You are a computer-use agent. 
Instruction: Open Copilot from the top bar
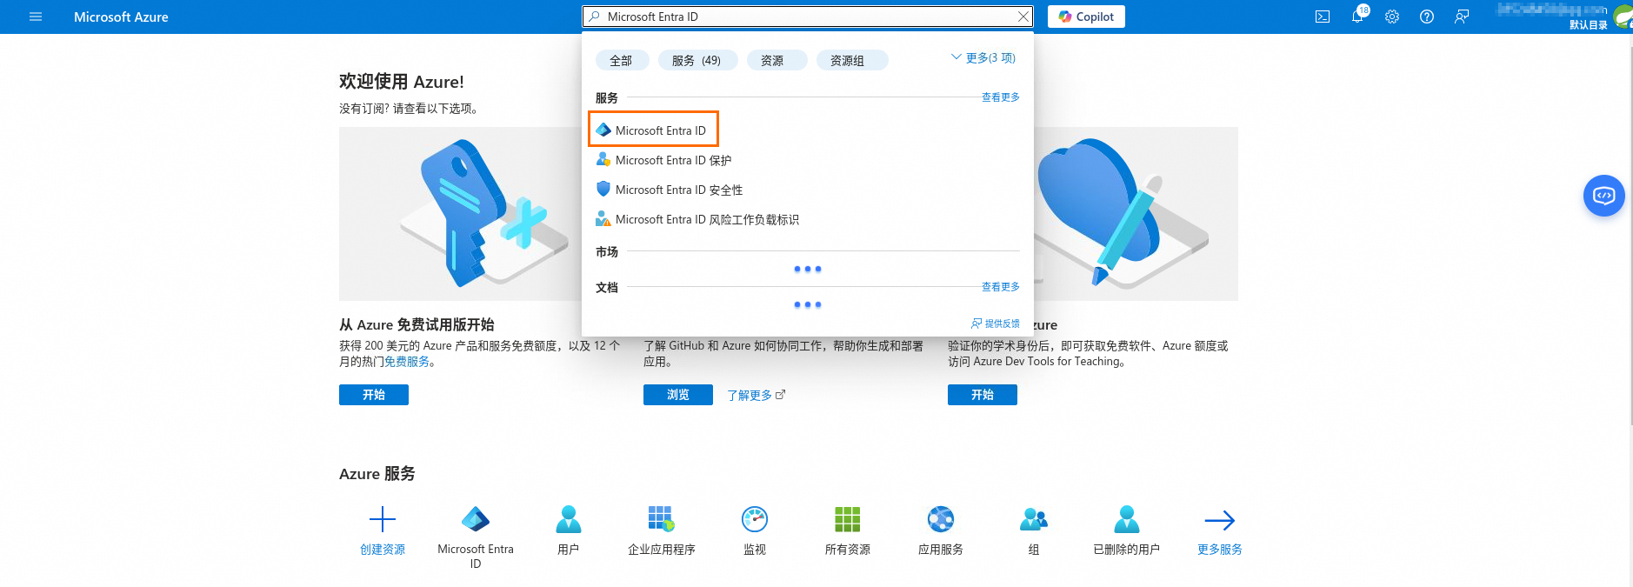[x=1086, y=17]
